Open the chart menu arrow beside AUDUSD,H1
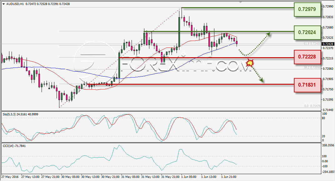This screenshot has height=181, width=335. click(x=4, y=4)
